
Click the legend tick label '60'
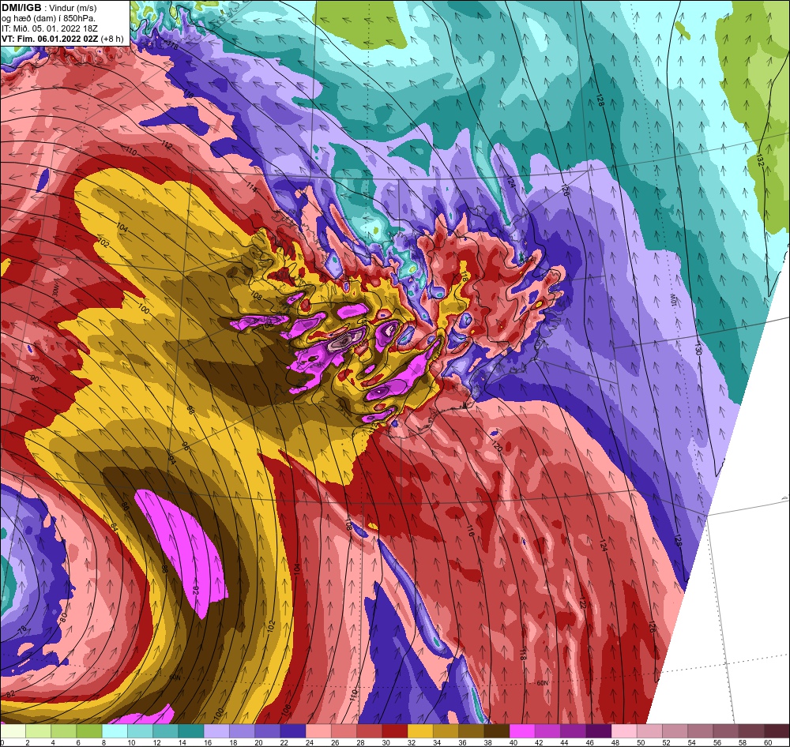coord(768,742)
